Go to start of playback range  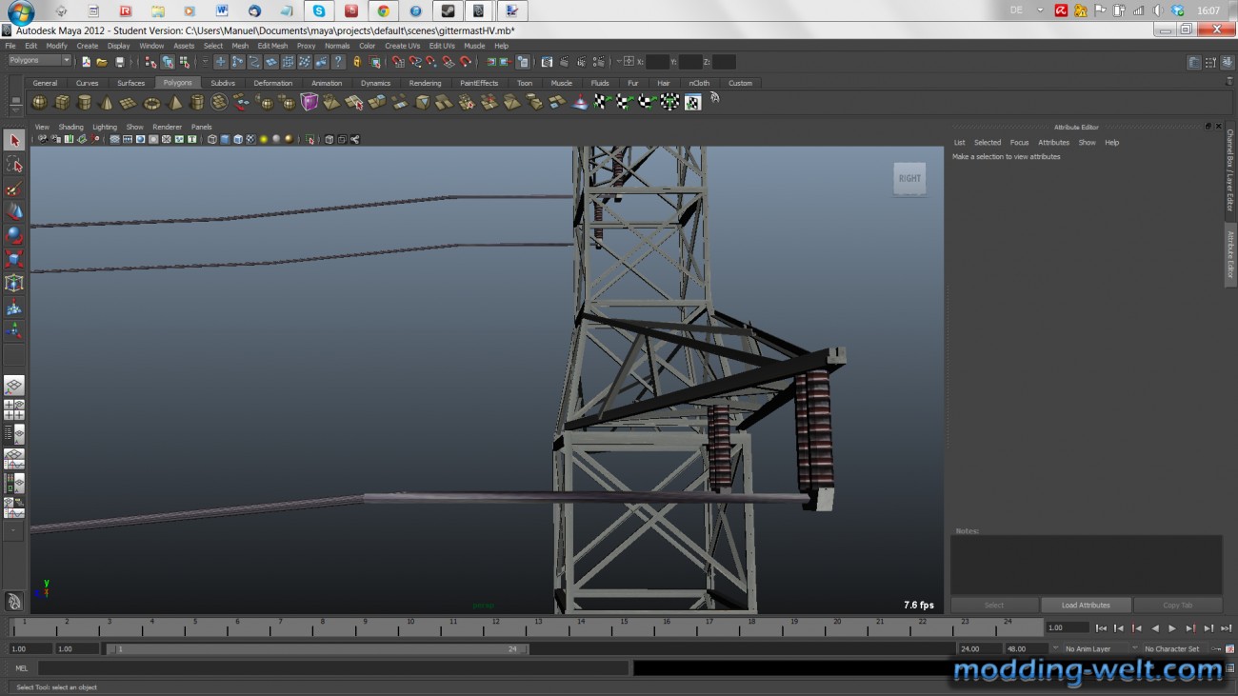[1101, 628]
